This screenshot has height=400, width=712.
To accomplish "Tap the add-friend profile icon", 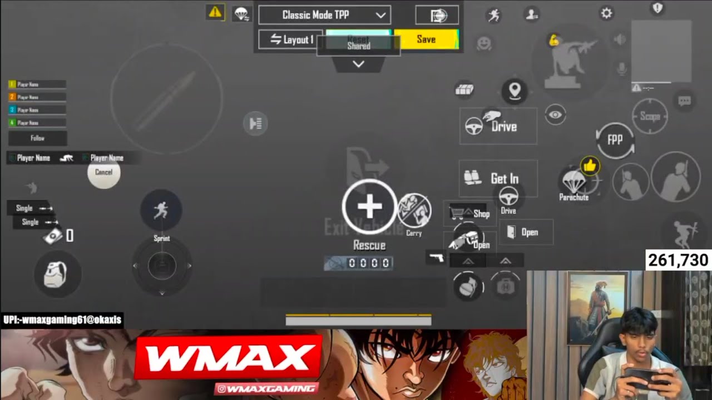I will point(532,15).
